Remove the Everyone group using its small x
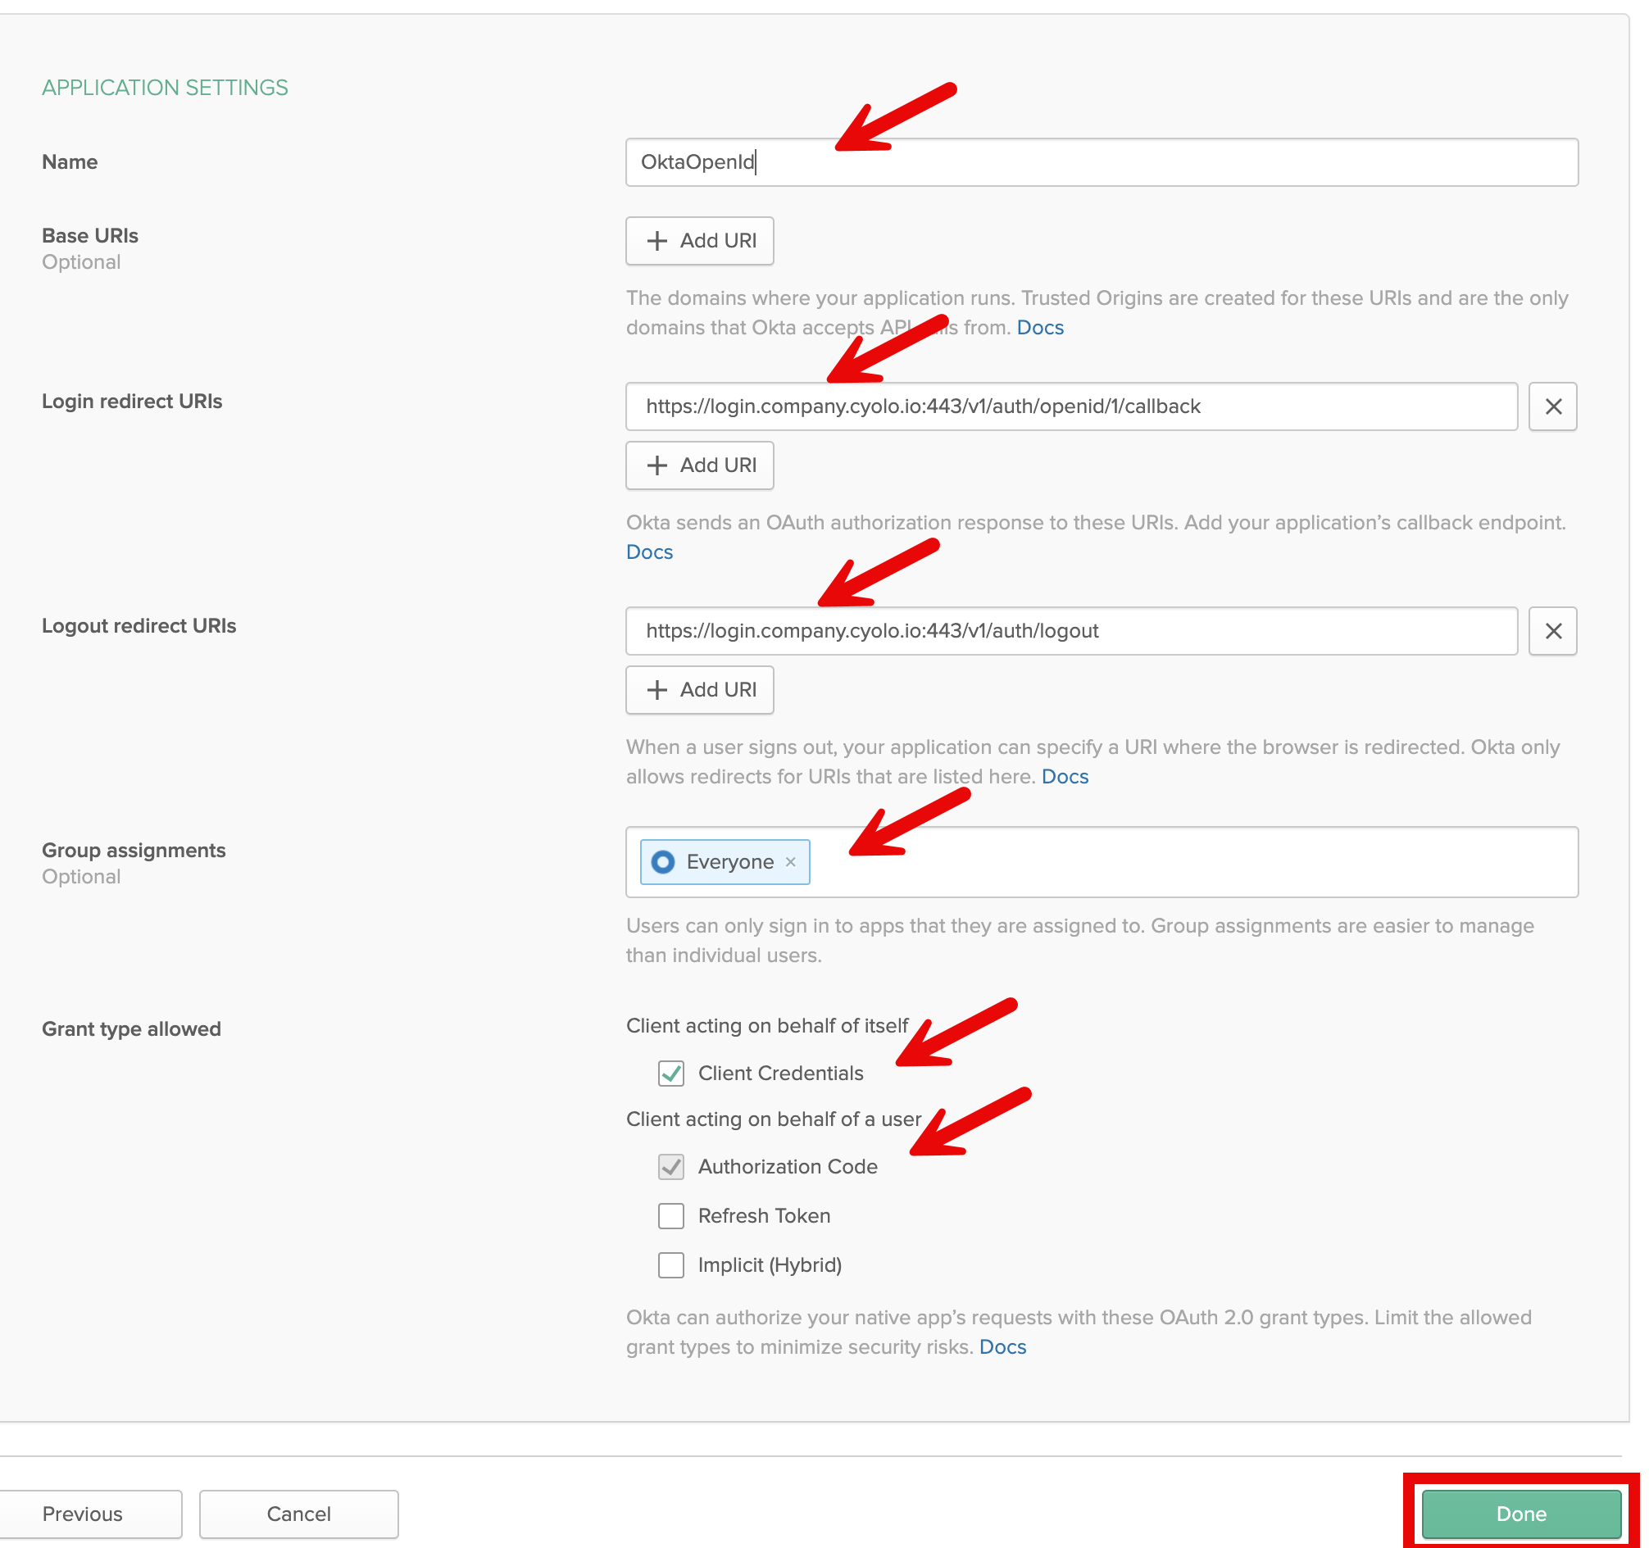 tap(791, 861)
